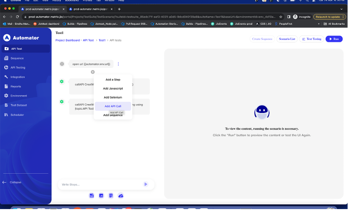
Task: Collapse the sidebar using the arrow
Action: (x=4, y=183)
